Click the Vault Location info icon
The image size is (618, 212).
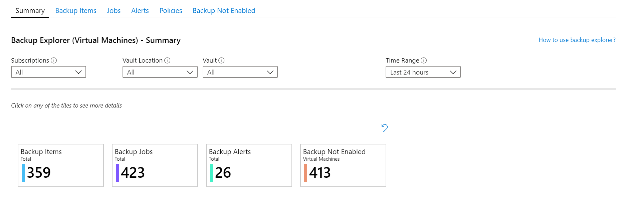[x=167, y=61]
